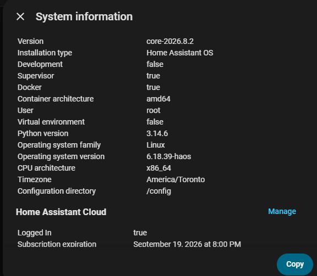Click the Version label
Image resolution: width=317 pixels, height=276 pixels.
[x=30, y=41]
